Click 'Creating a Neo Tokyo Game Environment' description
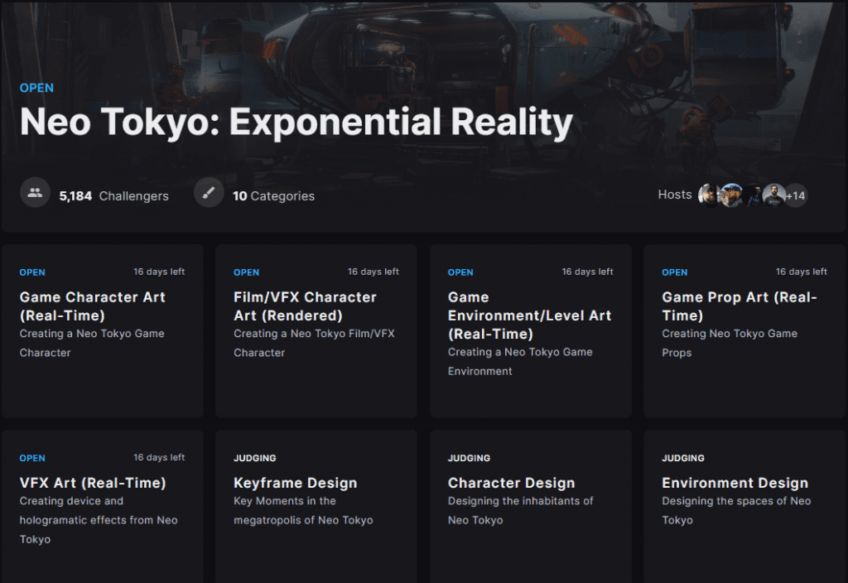848x583 pixels. tap(520, 361)
